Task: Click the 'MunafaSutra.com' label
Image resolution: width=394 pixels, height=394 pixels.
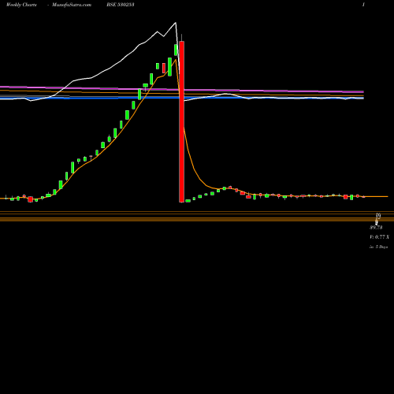Action: (72, 5)
